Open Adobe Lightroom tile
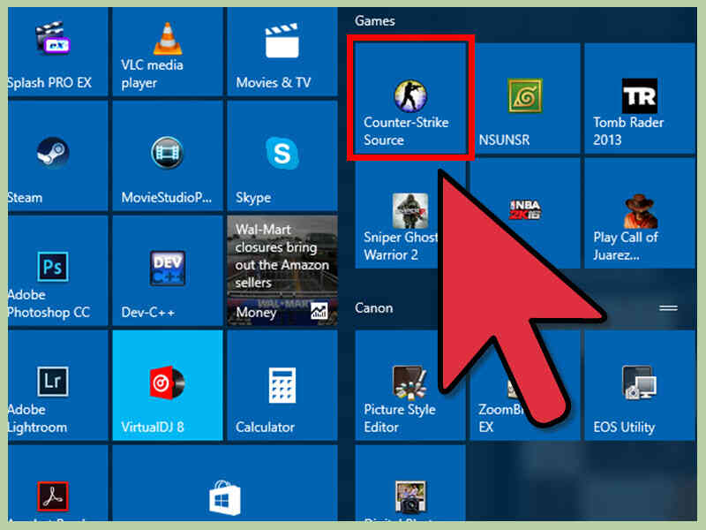 tap(57, 385)
